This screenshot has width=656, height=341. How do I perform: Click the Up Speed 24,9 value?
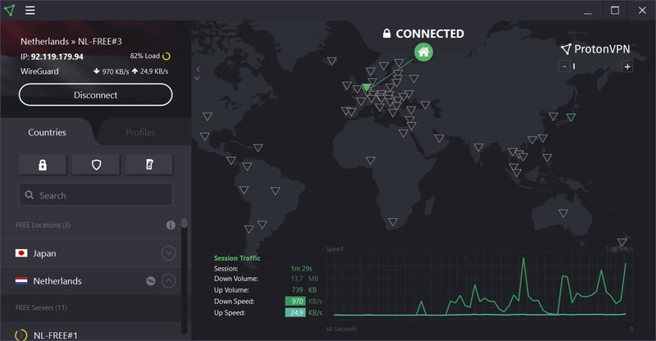[295, 312]
